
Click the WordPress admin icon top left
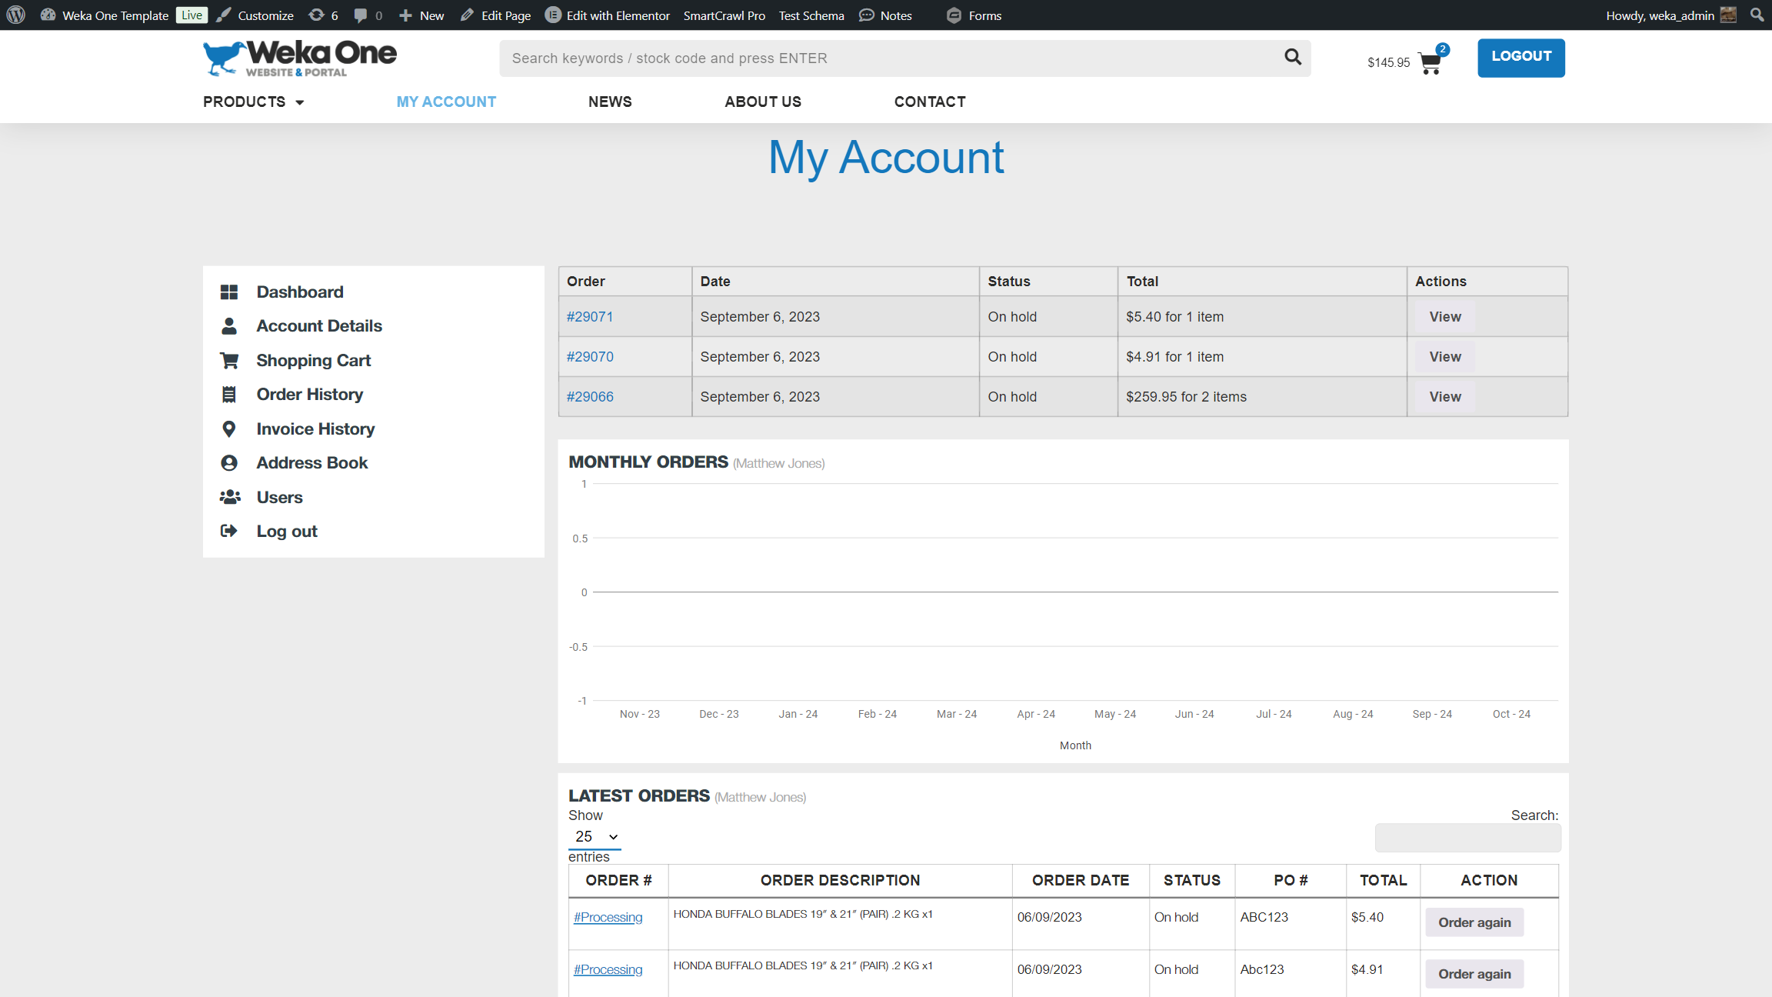tap(16, 15)
